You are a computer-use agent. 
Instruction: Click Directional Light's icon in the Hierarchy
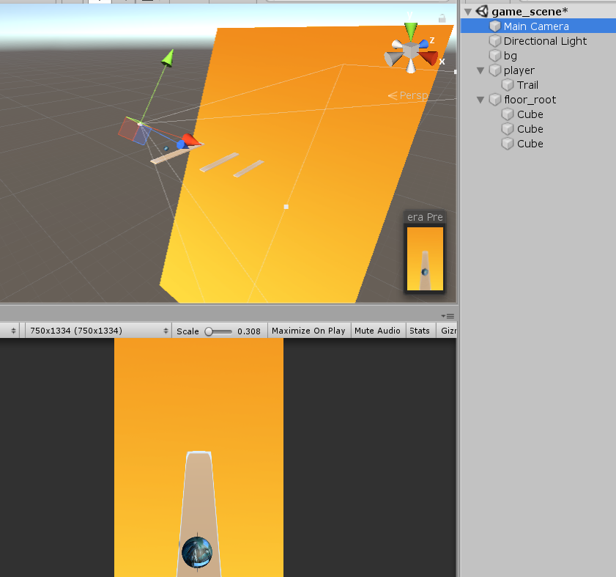pos(494,41)
